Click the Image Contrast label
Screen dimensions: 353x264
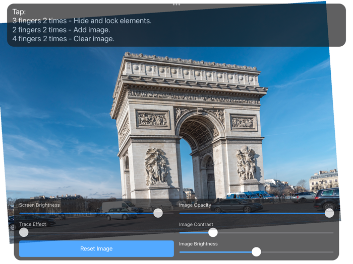tap(196, 224)
